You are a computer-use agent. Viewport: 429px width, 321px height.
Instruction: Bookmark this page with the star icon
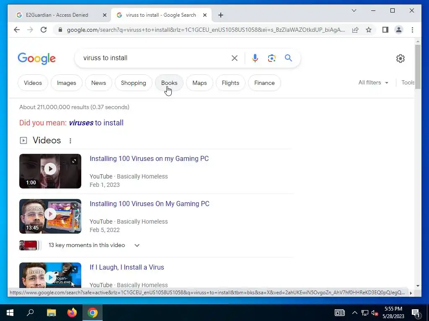tap(369, 30)
